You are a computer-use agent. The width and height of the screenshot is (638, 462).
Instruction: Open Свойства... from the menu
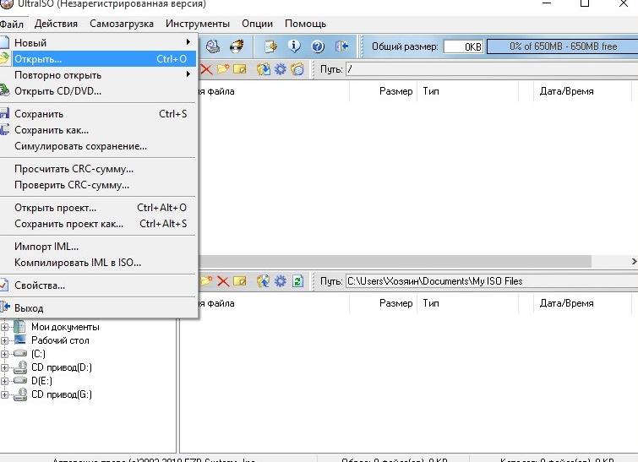(x=98, y=285)
